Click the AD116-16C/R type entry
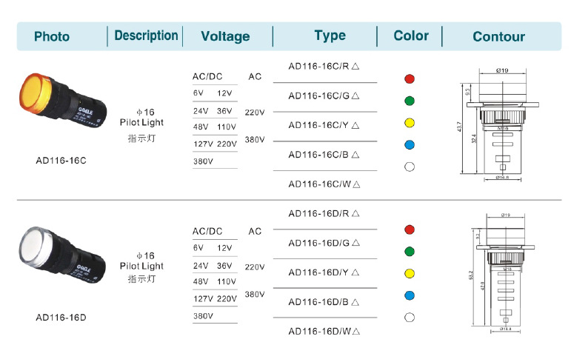 point(324,66)
